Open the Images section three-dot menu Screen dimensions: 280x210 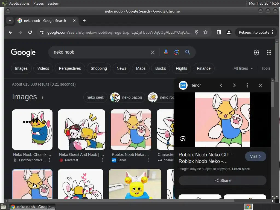(x=42, y=97)
